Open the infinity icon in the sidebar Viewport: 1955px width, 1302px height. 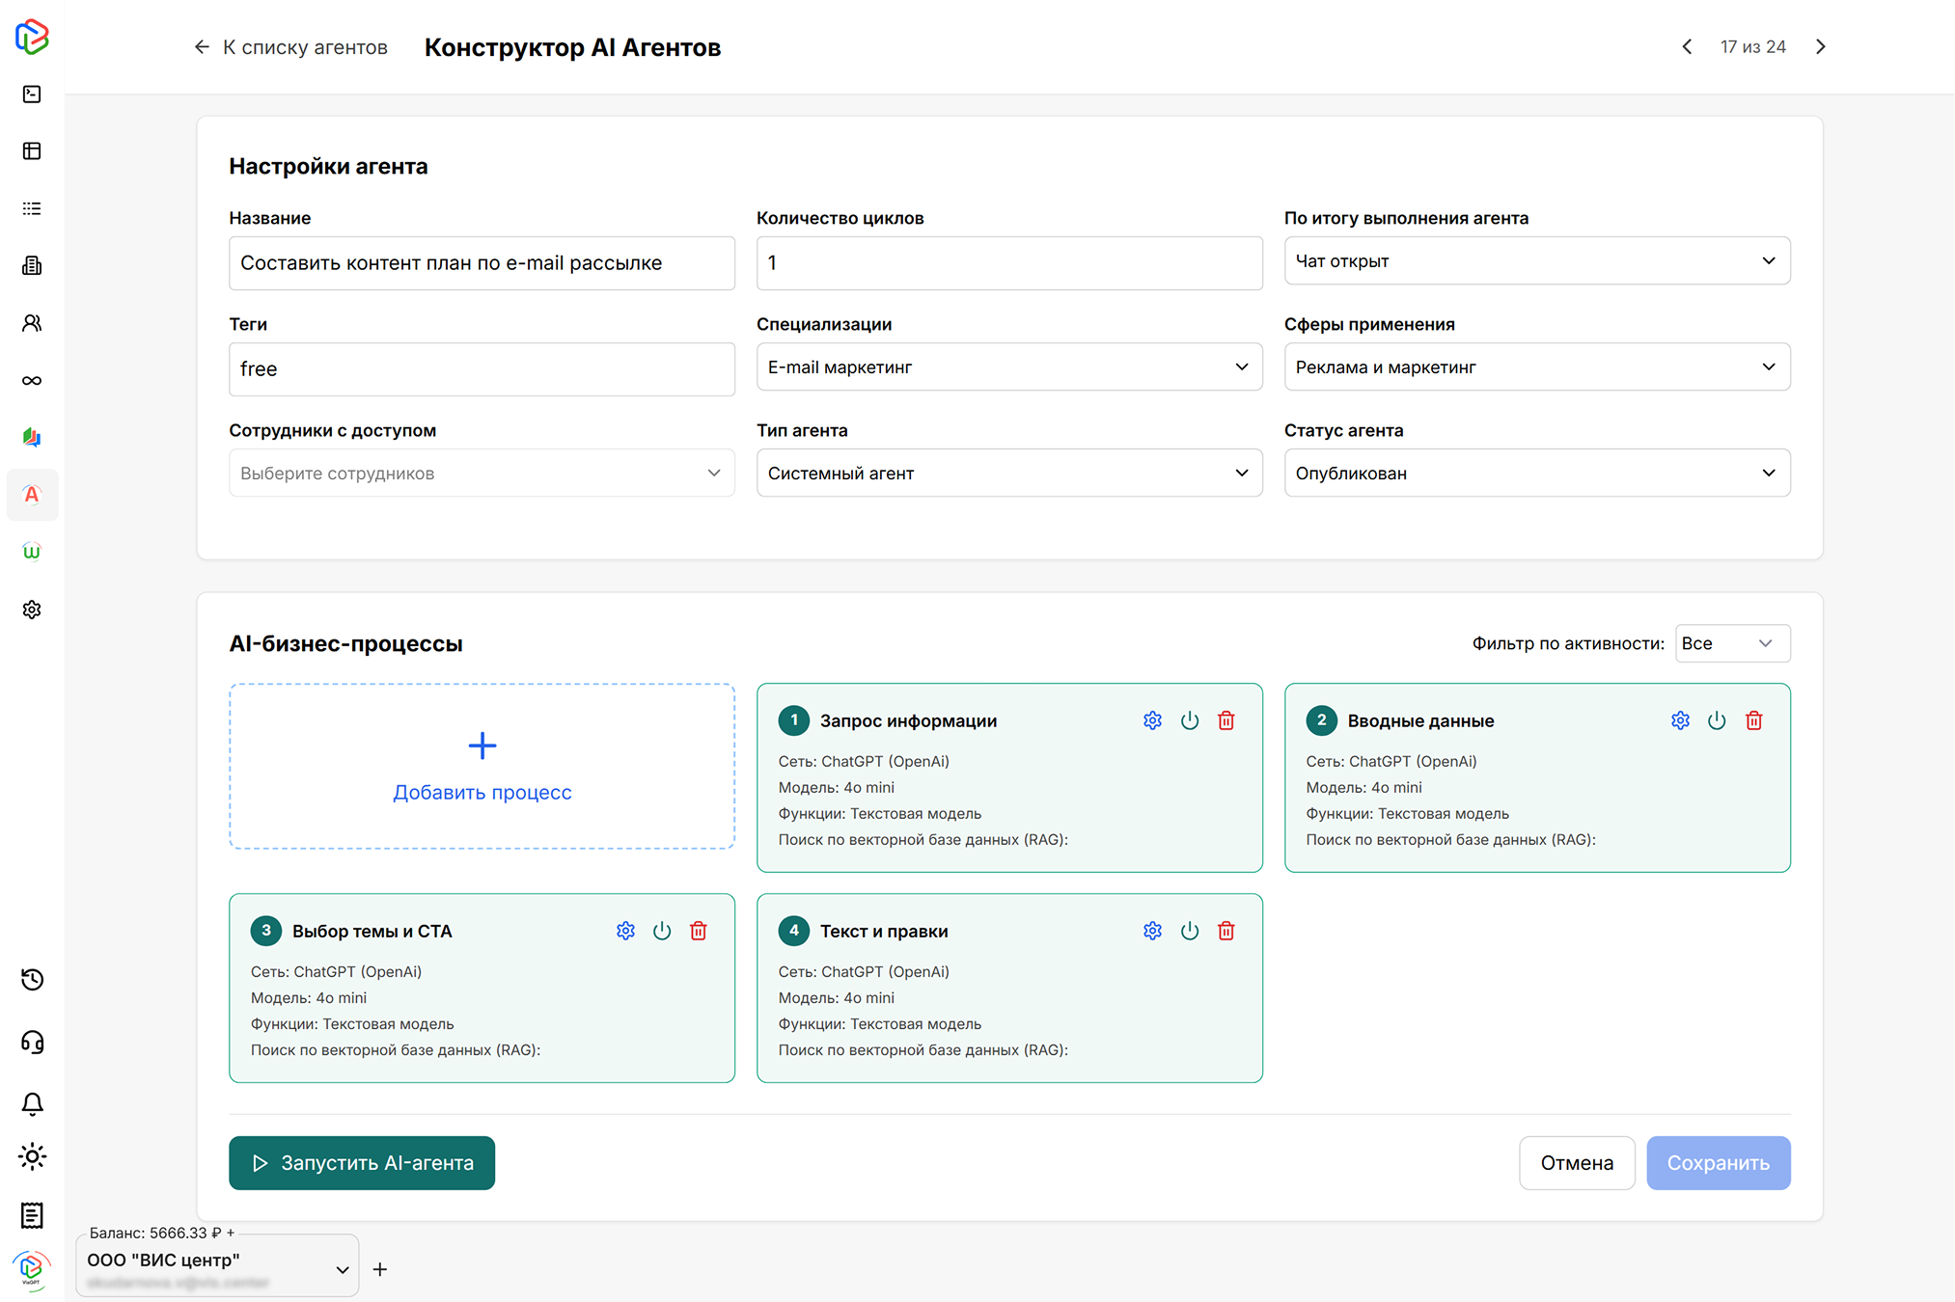click(x=32, y=380)
